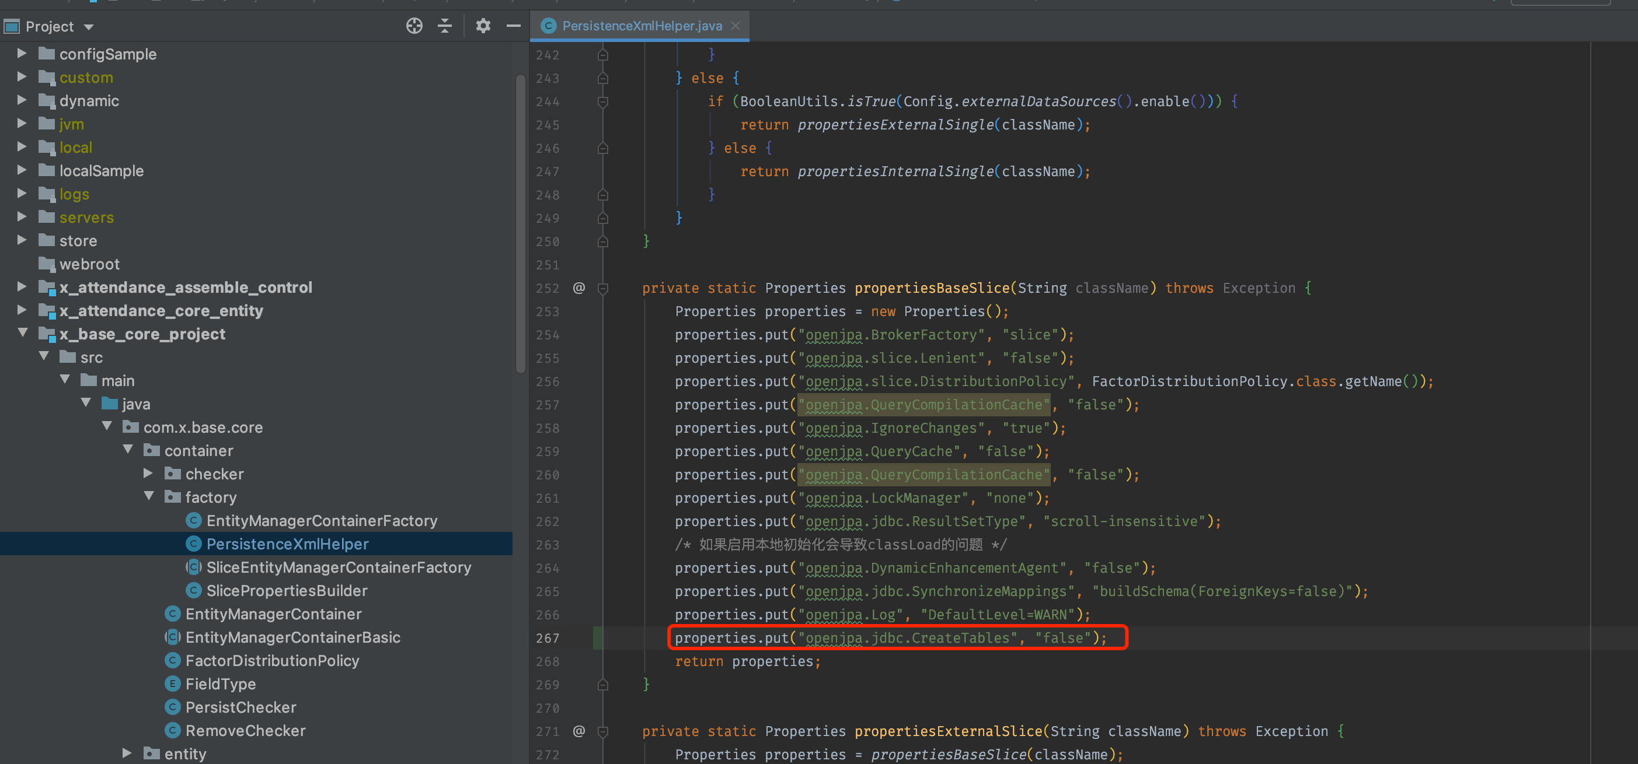1638x764 pixels.
Task: Click the Project panel vertical scrollbar
Action: point(520,222)
